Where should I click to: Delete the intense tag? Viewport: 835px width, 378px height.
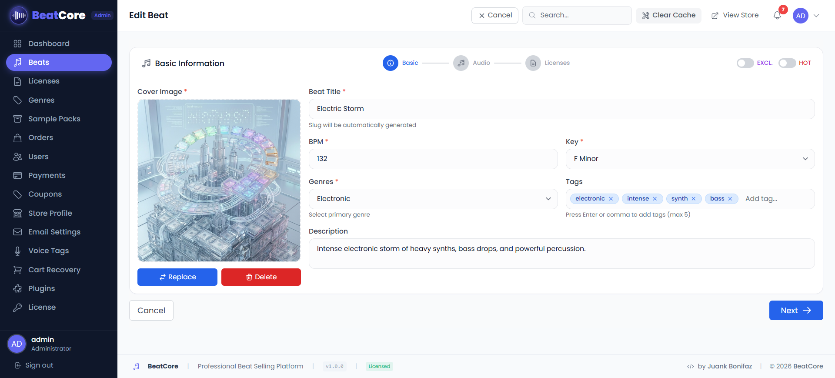pos(655,199)
